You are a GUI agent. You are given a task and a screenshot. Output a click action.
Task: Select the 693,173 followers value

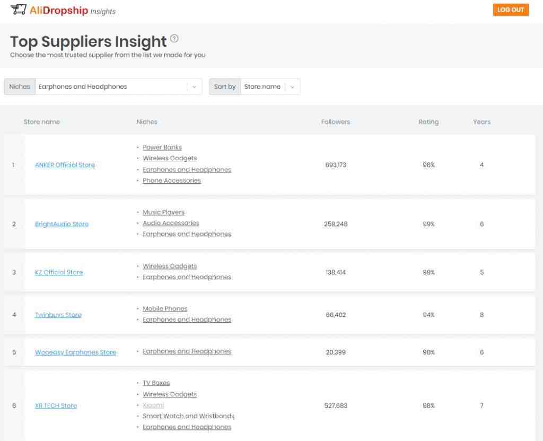click(336, 165)
